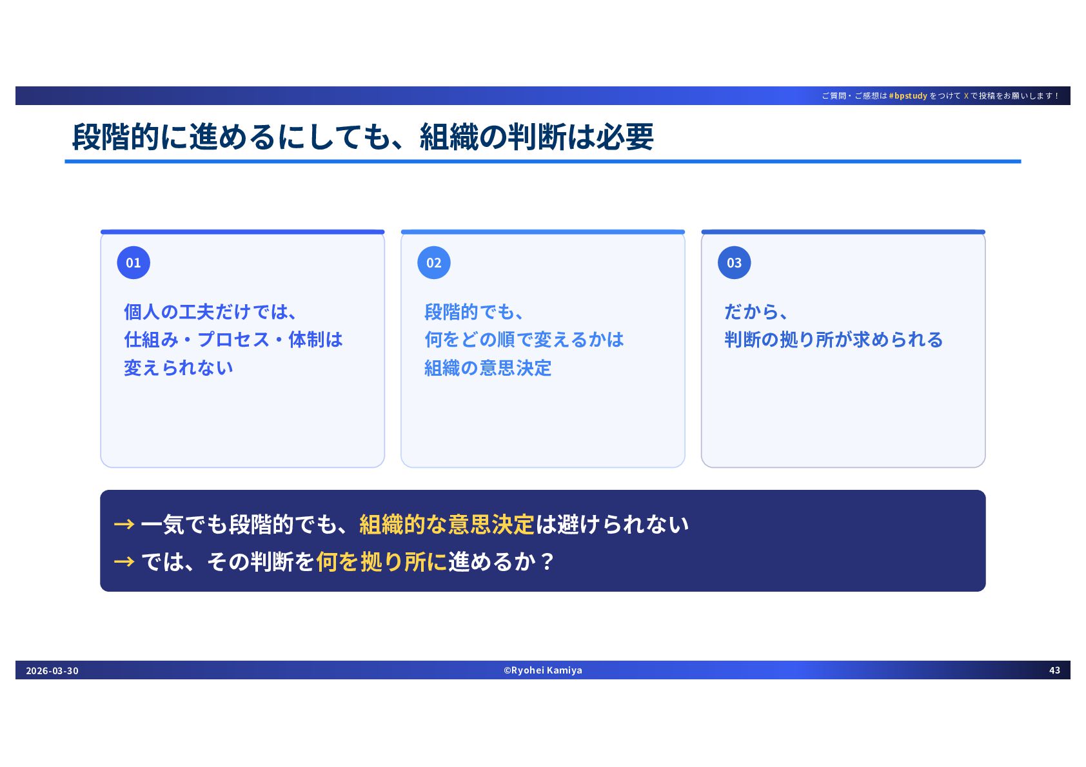
Task: Click text だから、 in card 03
Action: (x=756, y=312)
